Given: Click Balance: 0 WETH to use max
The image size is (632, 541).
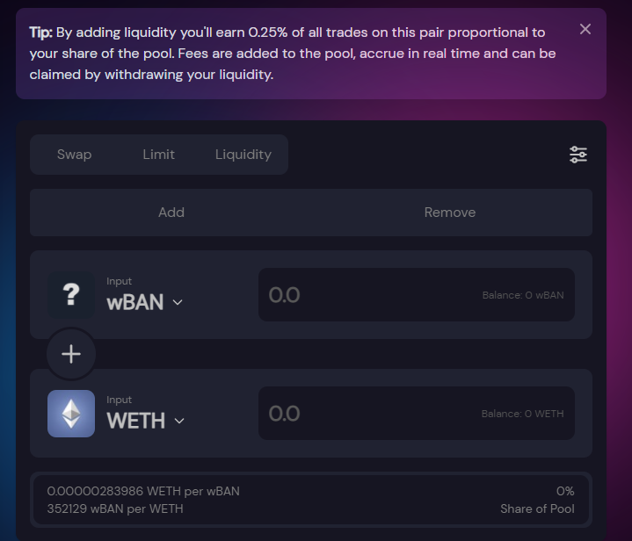Looking at the screenshot, I should (522, 414).
